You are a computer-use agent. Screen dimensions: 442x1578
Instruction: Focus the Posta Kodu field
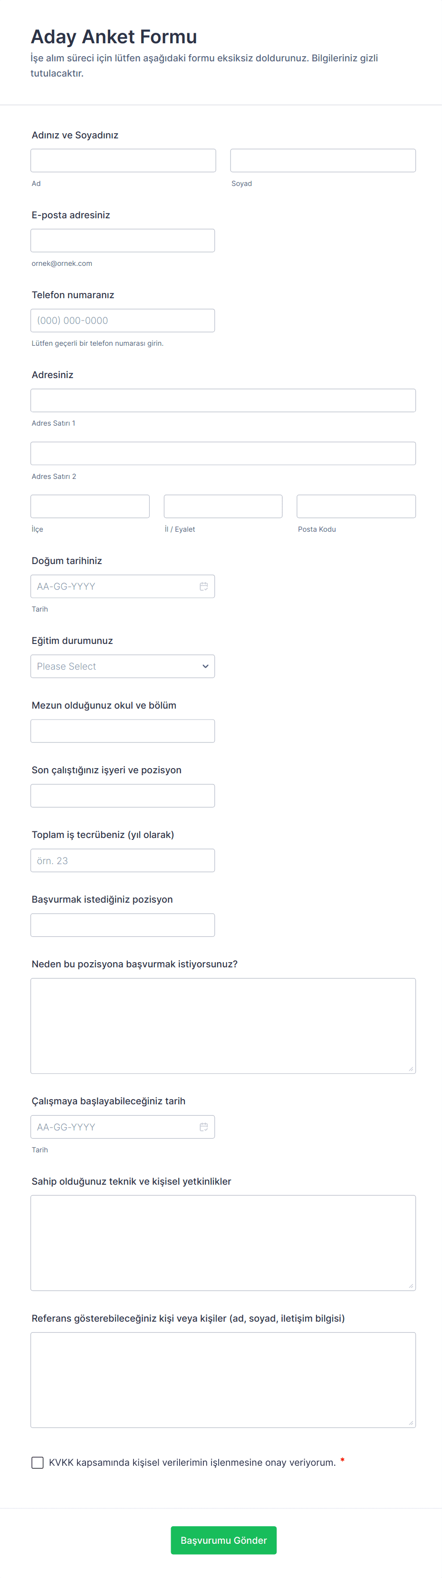(x=356, y=506)
